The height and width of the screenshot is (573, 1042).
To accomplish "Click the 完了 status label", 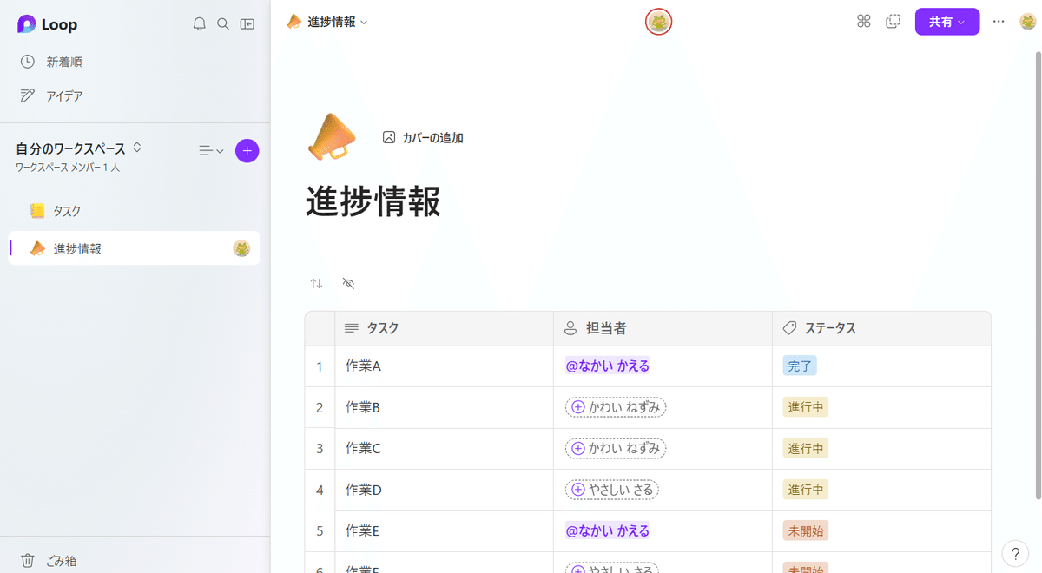I will [x=800, y=366].
